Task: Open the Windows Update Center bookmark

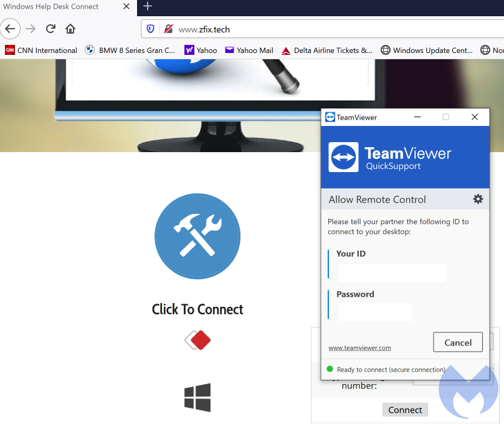Action: click(427, 51)
